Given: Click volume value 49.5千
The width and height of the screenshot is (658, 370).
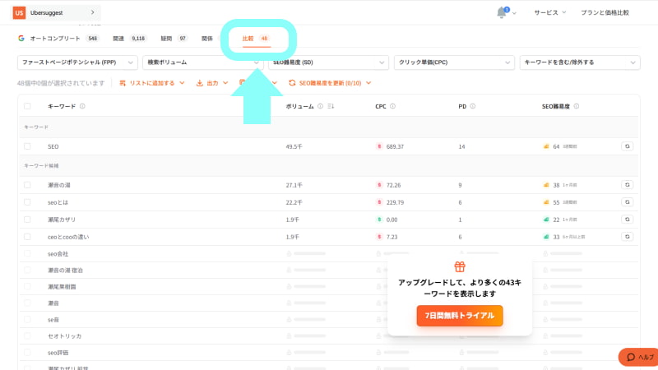Looking at the screenshot, I should point(294,146).
